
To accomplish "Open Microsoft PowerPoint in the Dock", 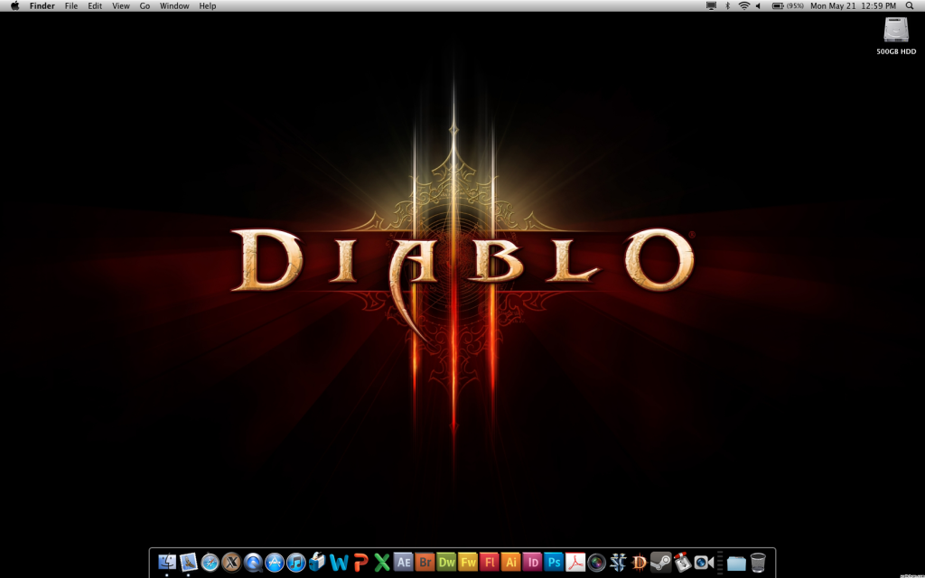I will 360,562.
